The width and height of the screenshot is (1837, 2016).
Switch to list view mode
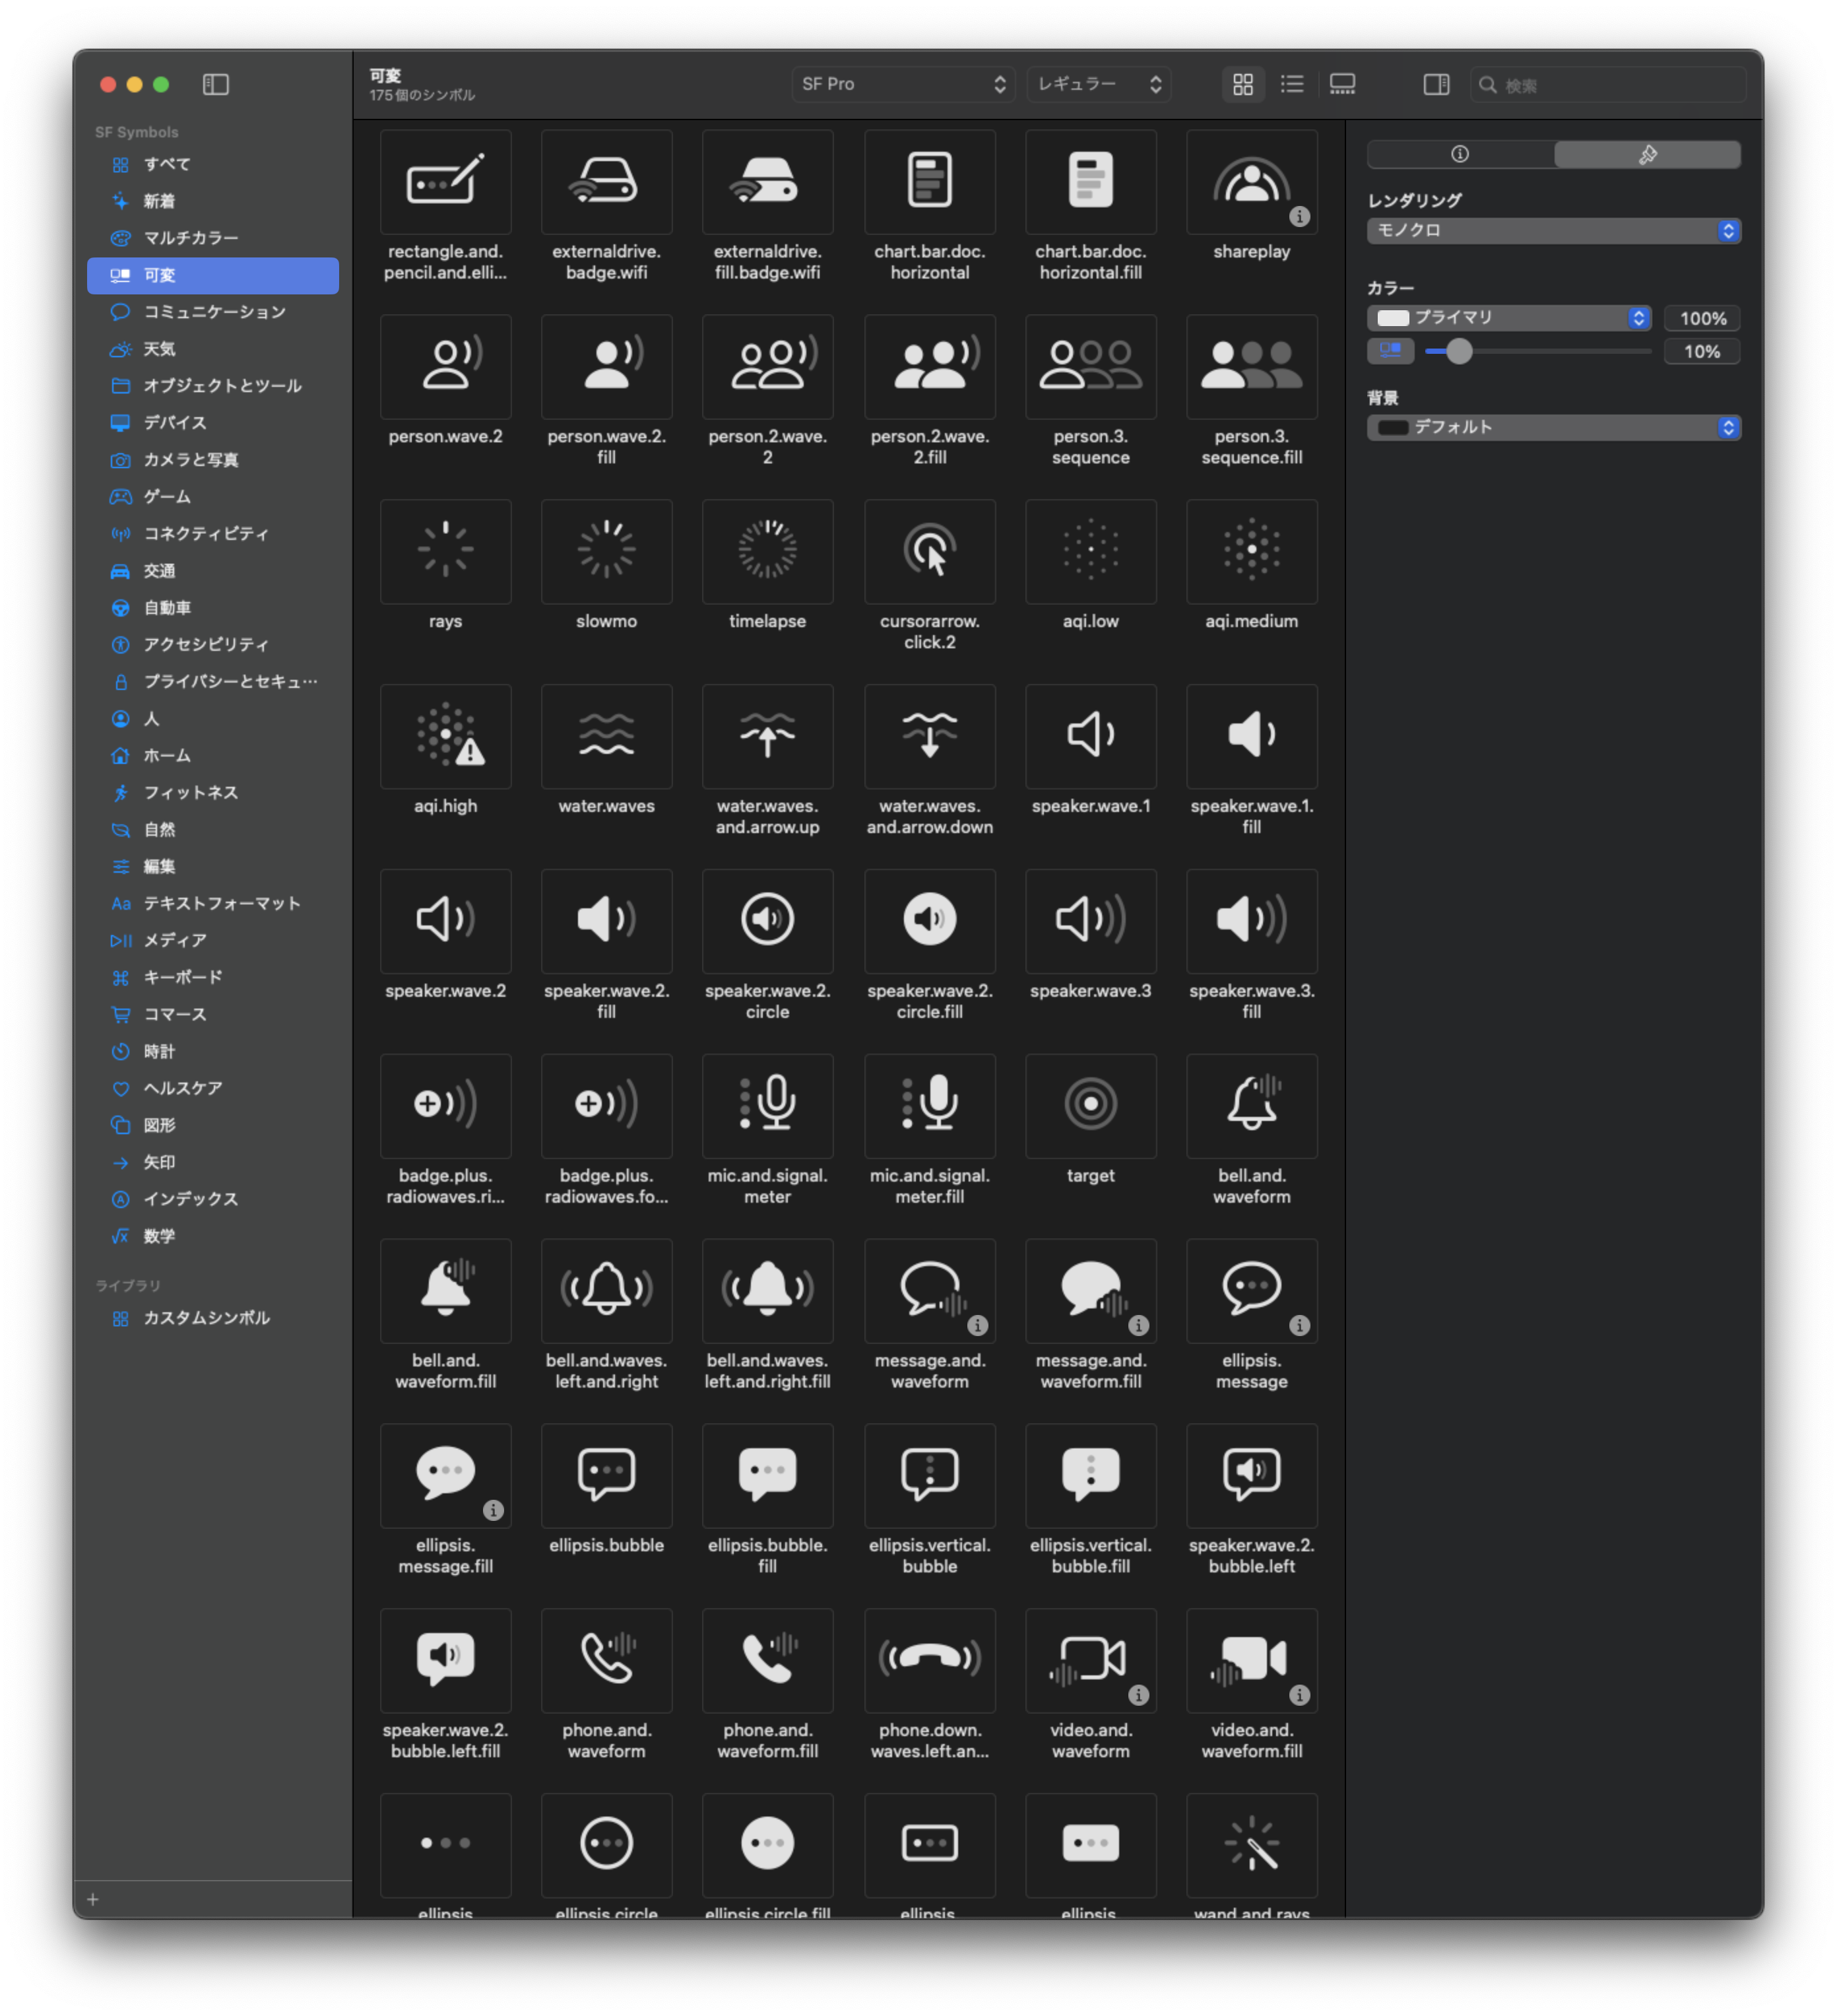[x=1291, y=85]
